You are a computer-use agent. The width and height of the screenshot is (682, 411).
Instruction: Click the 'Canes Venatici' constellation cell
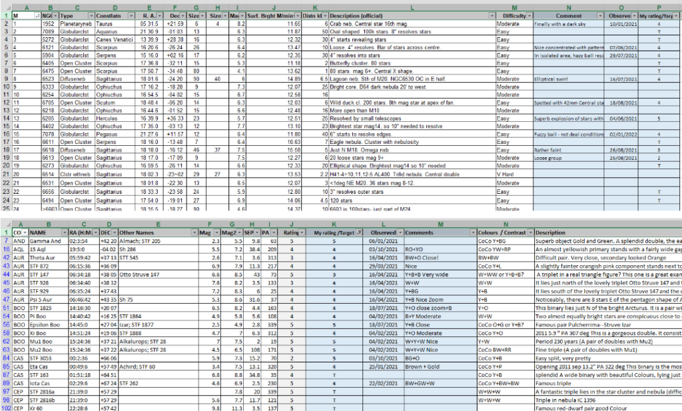[x=115, y=39]
